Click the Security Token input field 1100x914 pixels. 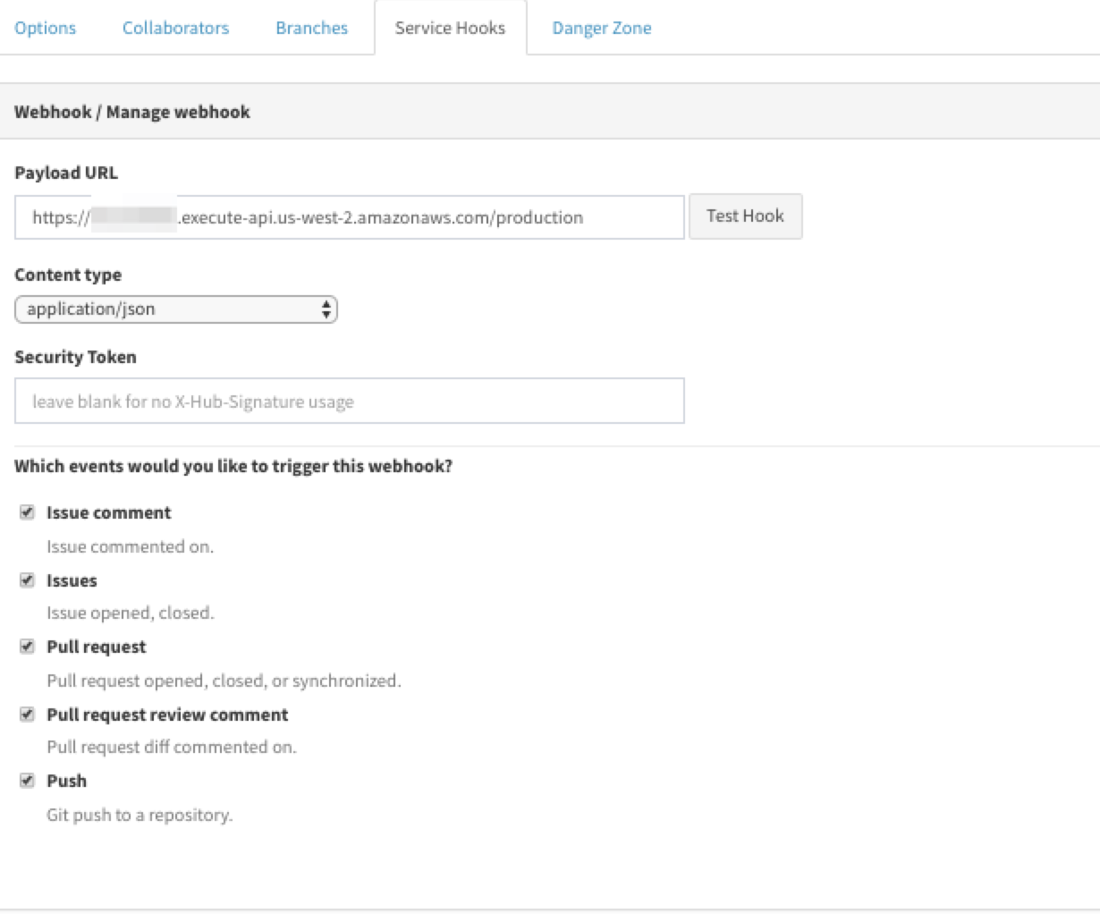pos(349,401)
